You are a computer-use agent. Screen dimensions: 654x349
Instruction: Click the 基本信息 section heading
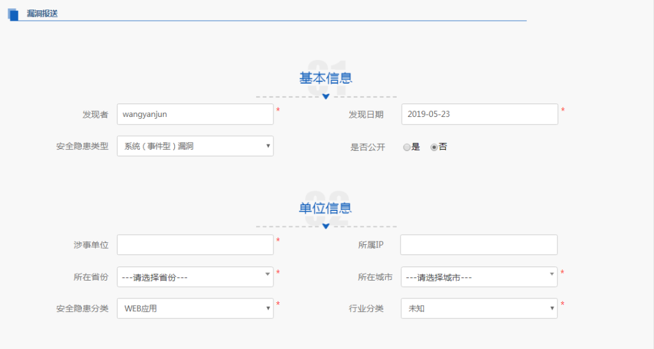[326, 78]
